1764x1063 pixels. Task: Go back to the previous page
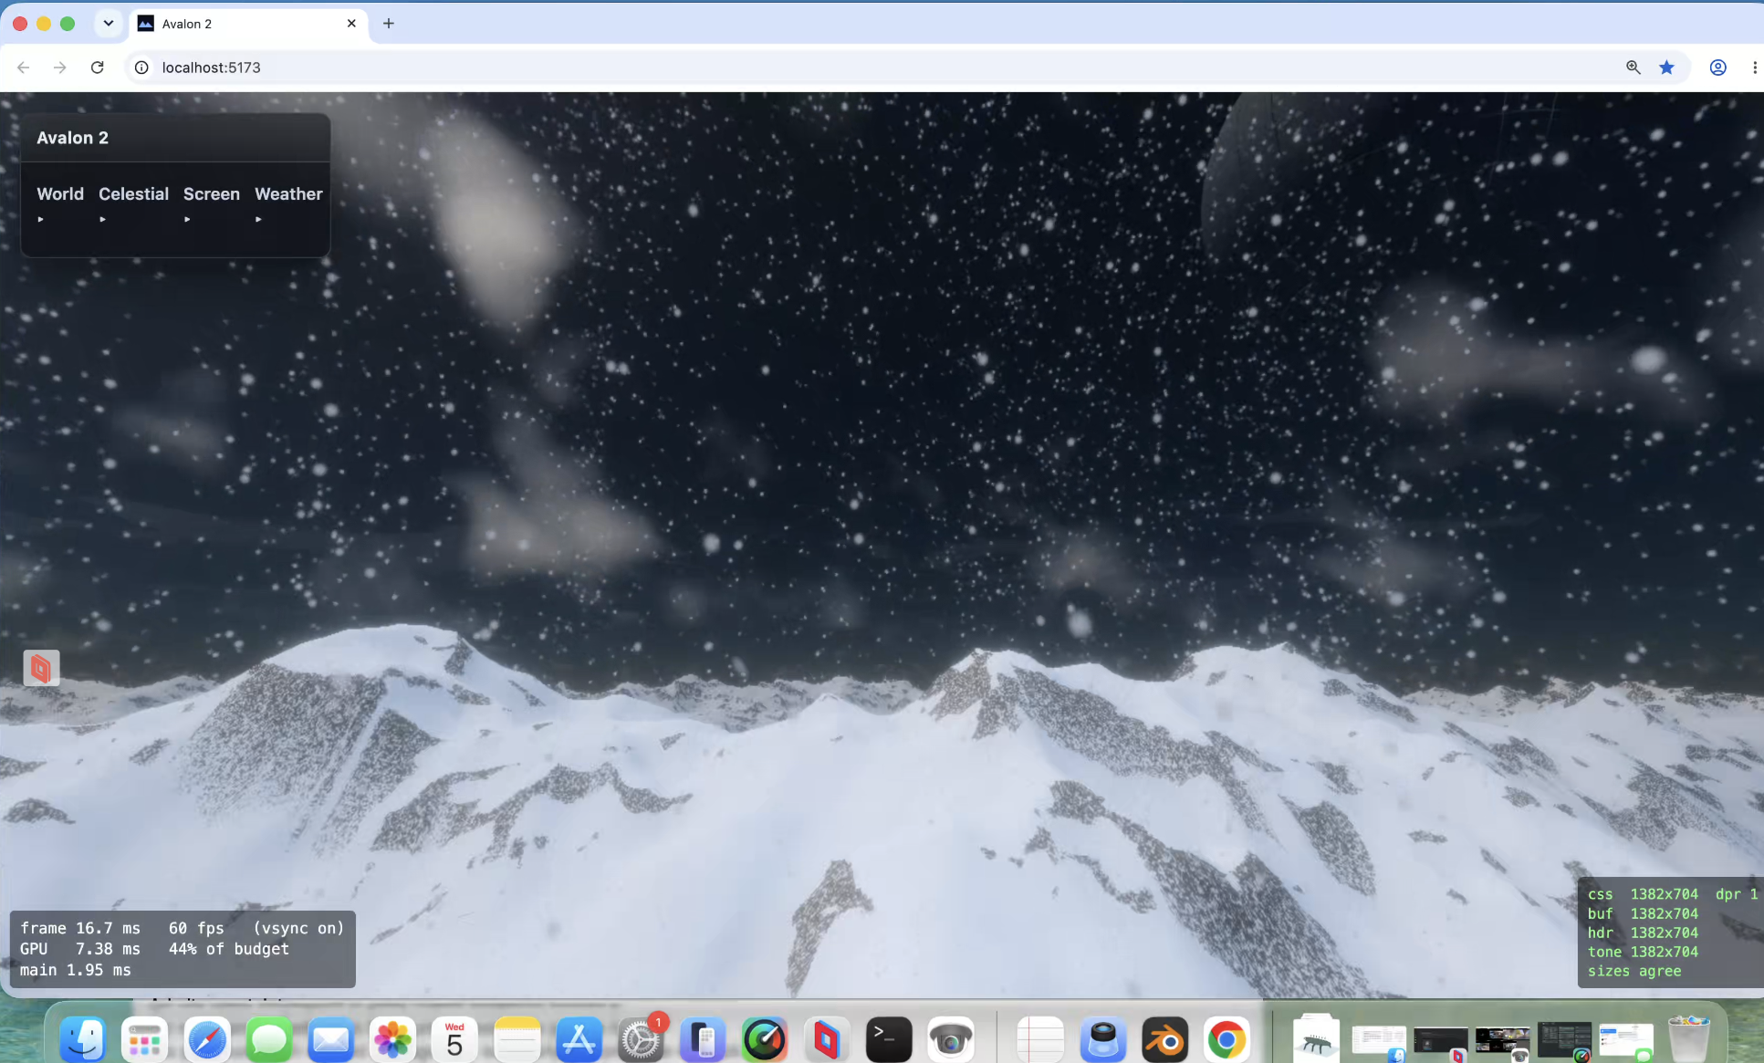pos(24,68)
